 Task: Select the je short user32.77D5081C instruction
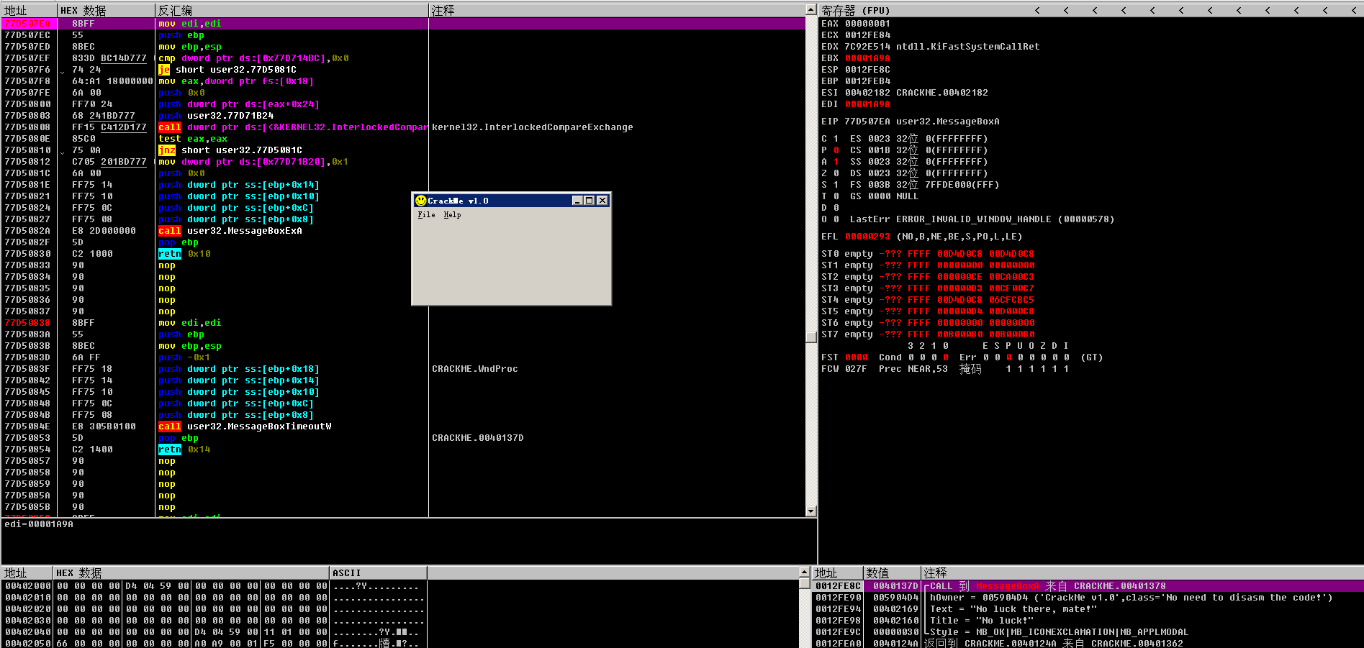[227, 70]
